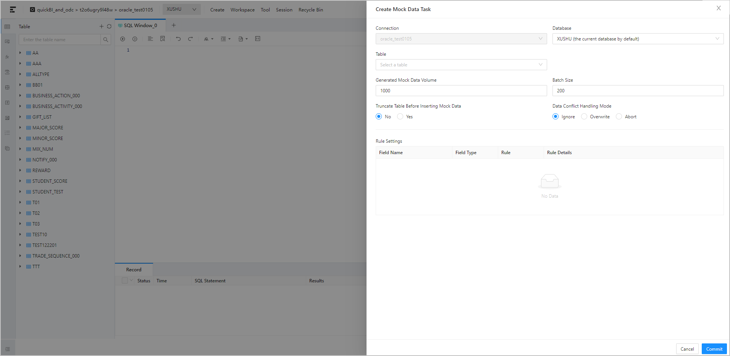The width and height of the screenshot is (730, 356).
Task: Tick the select-all checkbox in Record panel
Action: pos(125,280)
